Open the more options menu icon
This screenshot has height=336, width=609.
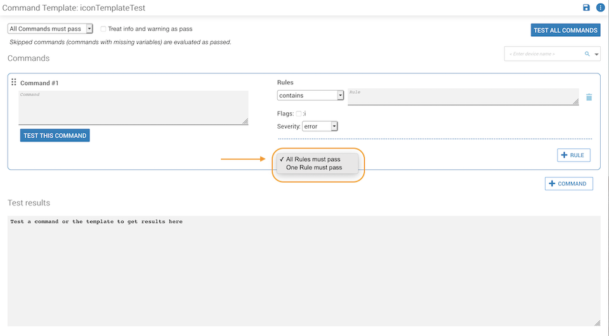tap(600, 8)
